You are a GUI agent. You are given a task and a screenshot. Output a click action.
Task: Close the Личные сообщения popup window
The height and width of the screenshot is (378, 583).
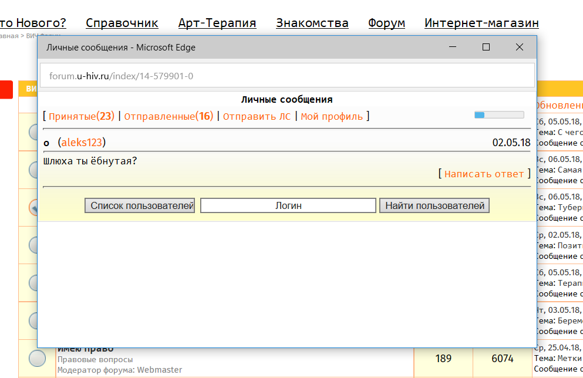click(x=519, y=48)
